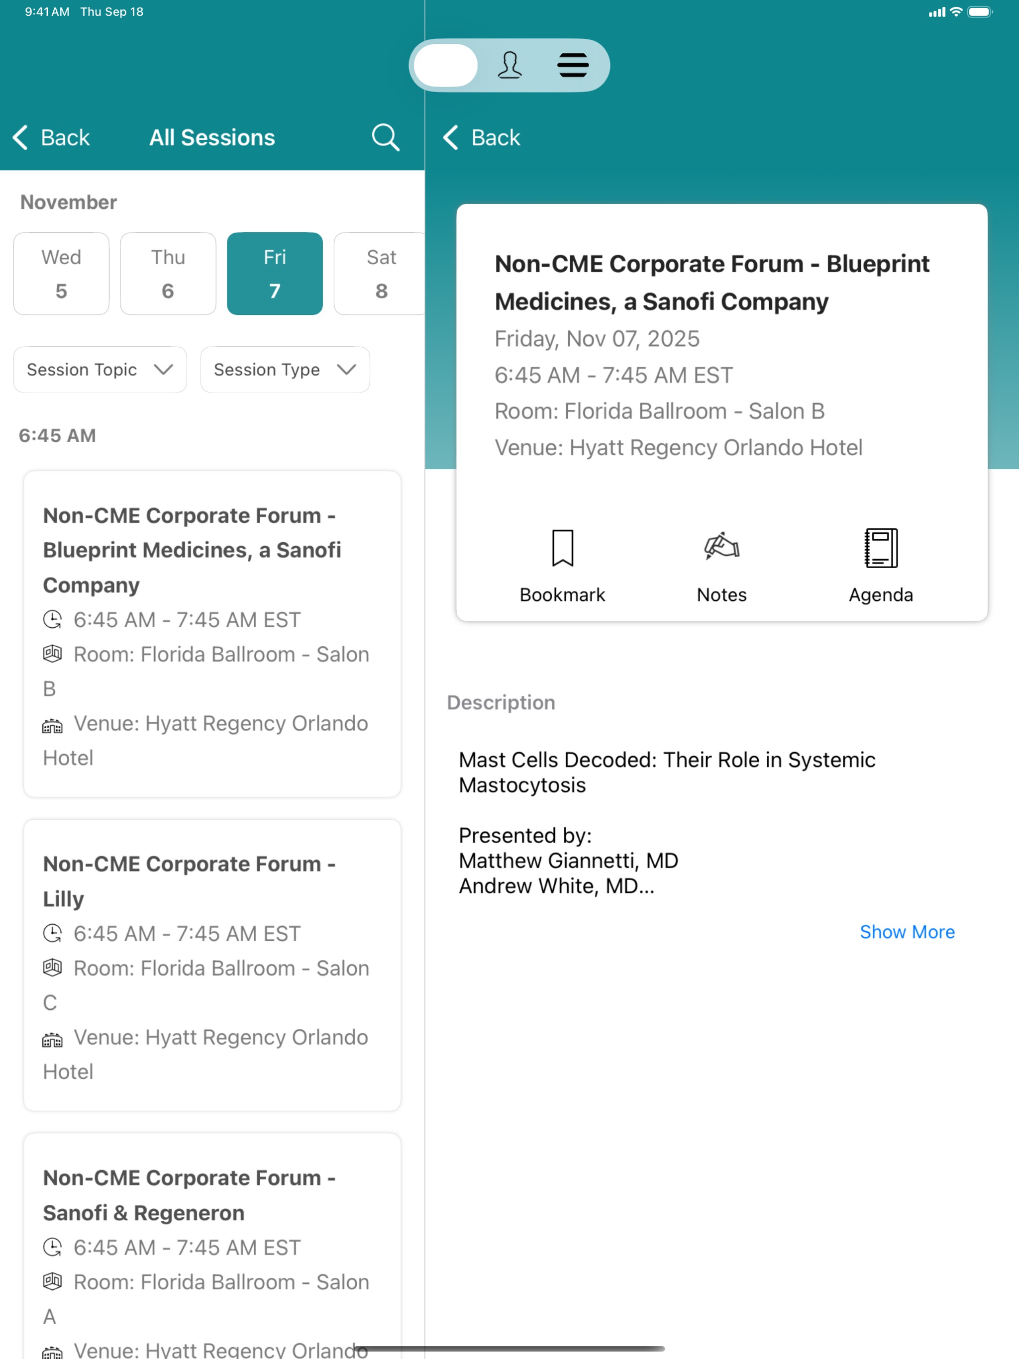This screenshot has height=1359, width=1019.
Task: Open the Sanofi & Regeneron session card
Action: (212, 1246)
